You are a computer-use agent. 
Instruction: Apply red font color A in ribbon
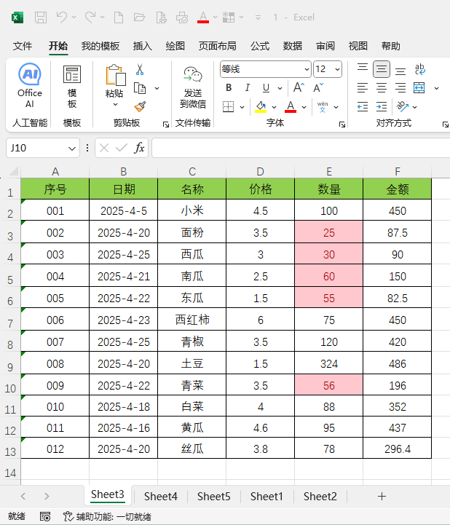tap(291, 107)
